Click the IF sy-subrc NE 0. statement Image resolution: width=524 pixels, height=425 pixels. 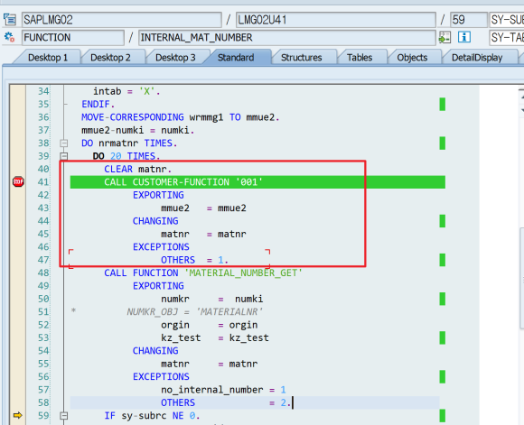[152, 416]
